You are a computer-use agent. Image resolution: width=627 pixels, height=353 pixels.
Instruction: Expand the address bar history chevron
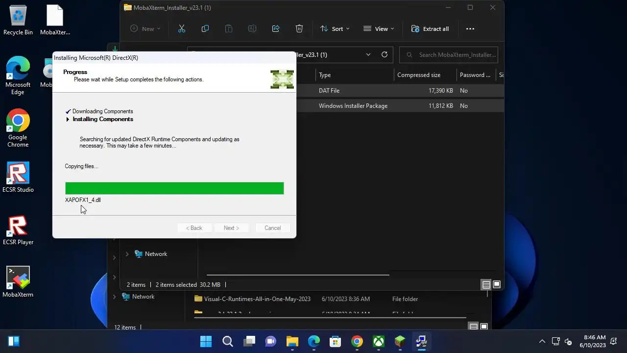click(x=368, y=55)
